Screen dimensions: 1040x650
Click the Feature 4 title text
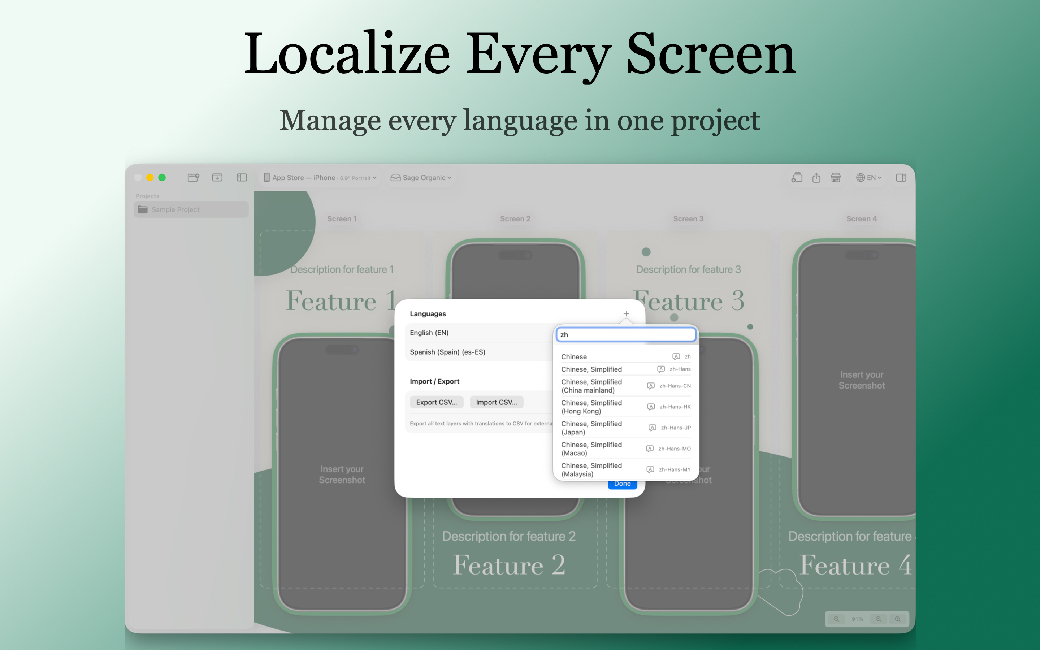[x=855, y=564]
